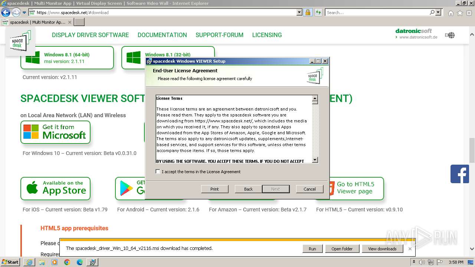
Task: Go back in Internet Explorer
Action: pyautogui.click(x=6, y=12)
